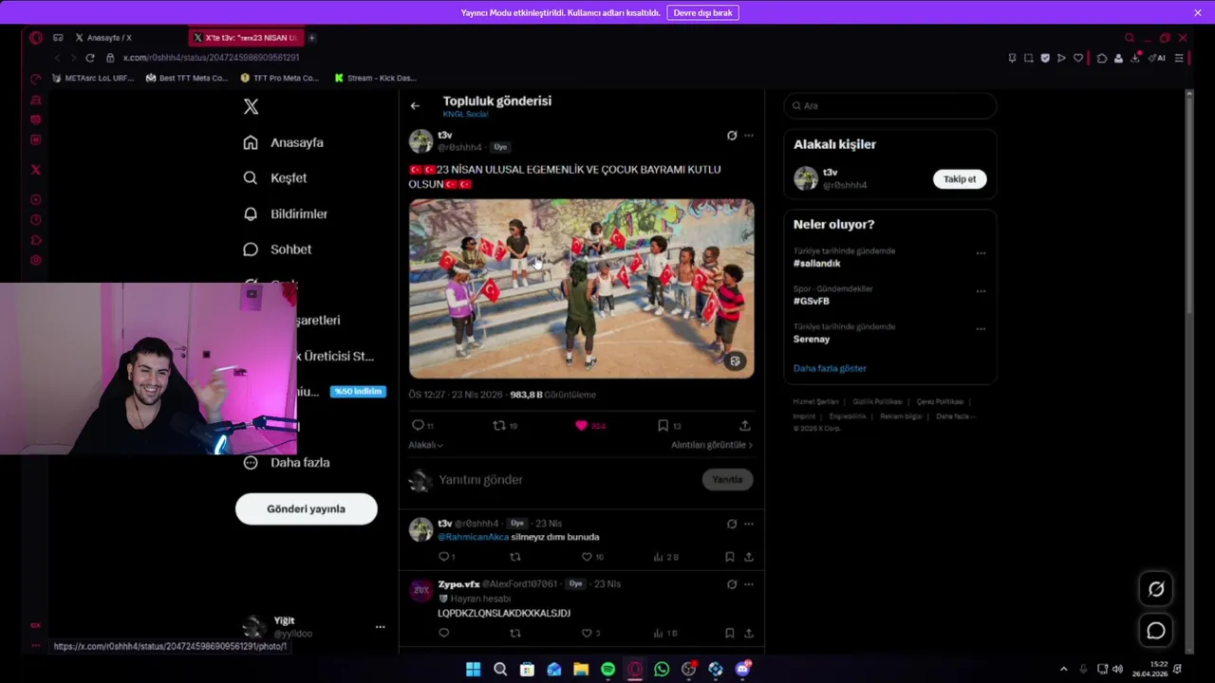Open the floating Grok button on the page

(1156, 589)
